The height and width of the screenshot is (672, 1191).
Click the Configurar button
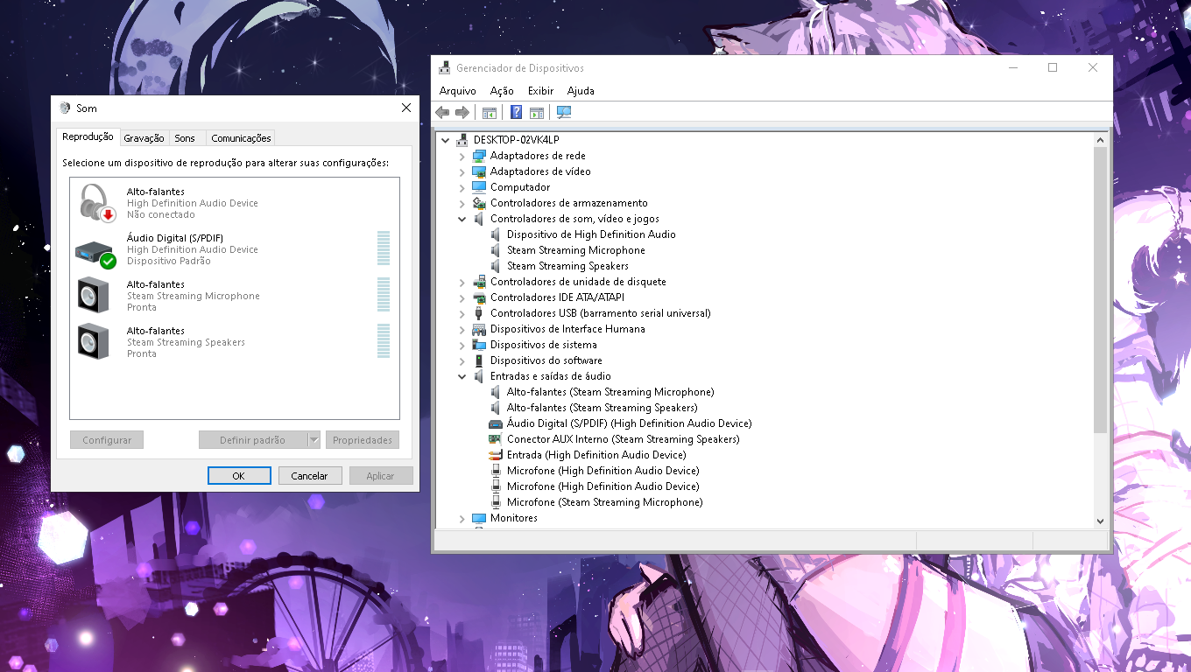pyautogui.click(x=107, y=440)
